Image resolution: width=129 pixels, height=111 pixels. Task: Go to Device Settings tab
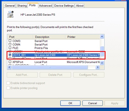64,6
